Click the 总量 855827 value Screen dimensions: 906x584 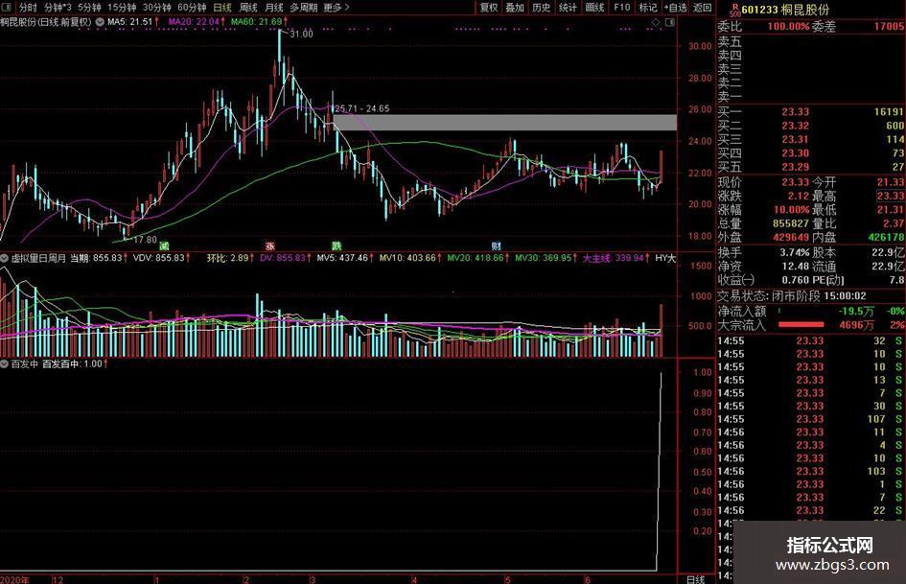[791, 223]
